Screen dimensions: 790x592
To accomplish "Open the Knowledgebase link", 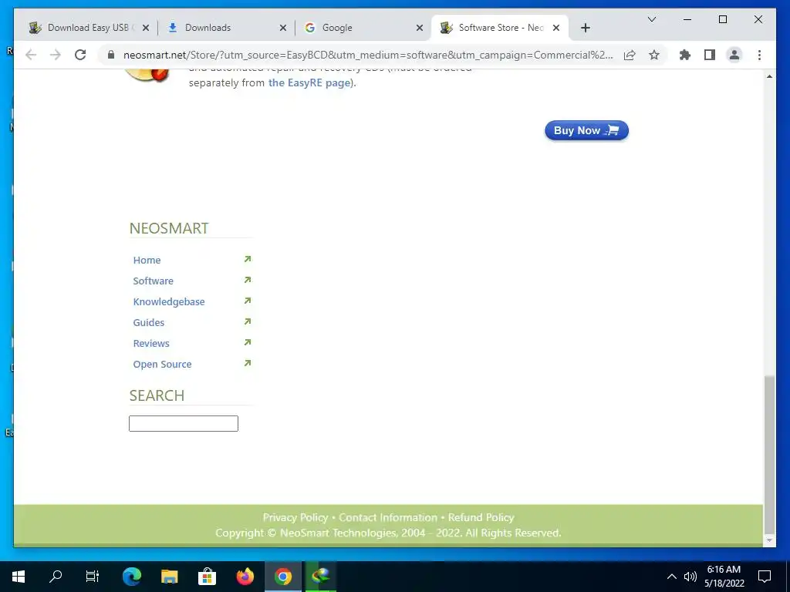I will [169, 301].
